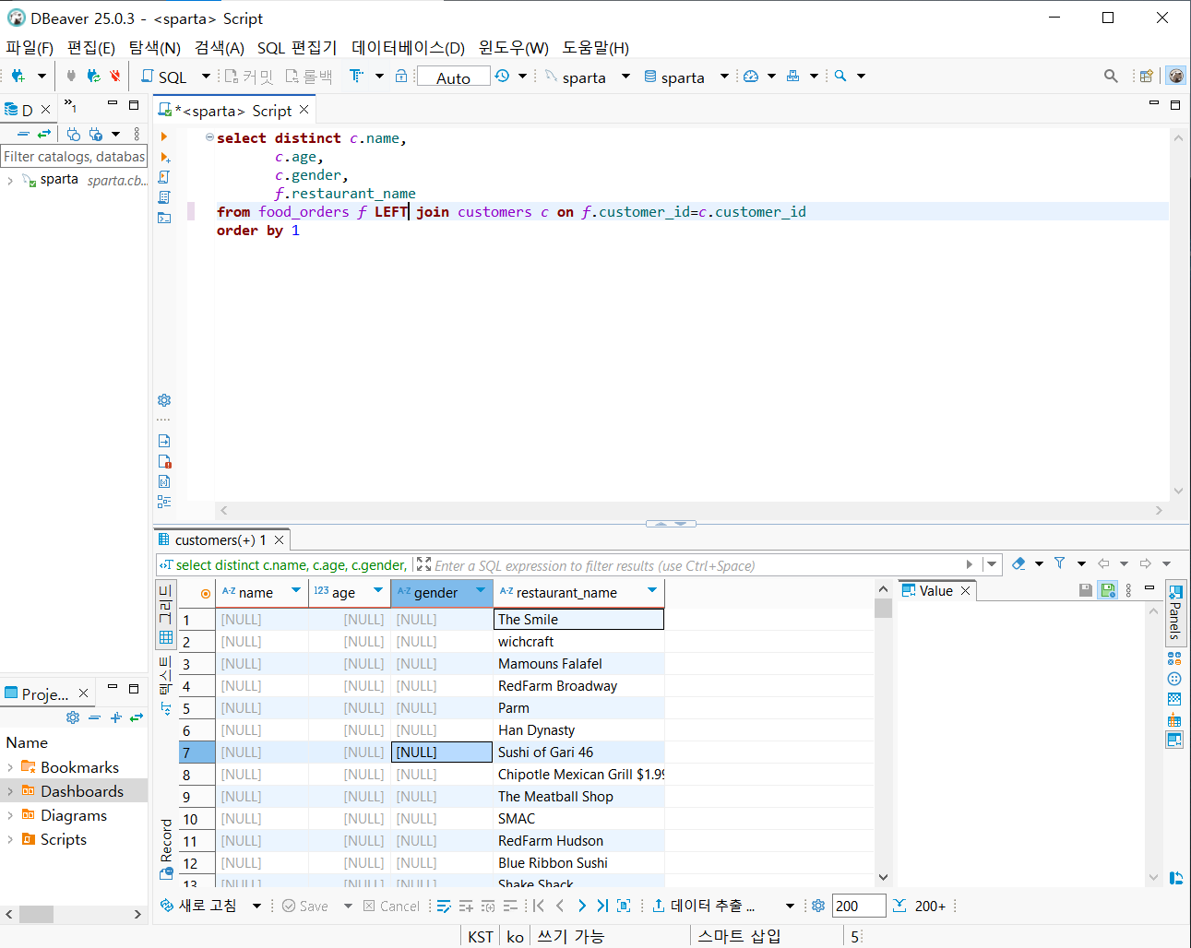Viewport: 1191px width, 948px height.
Task: Expand the Scripts folder
Action: coord(10,839)
